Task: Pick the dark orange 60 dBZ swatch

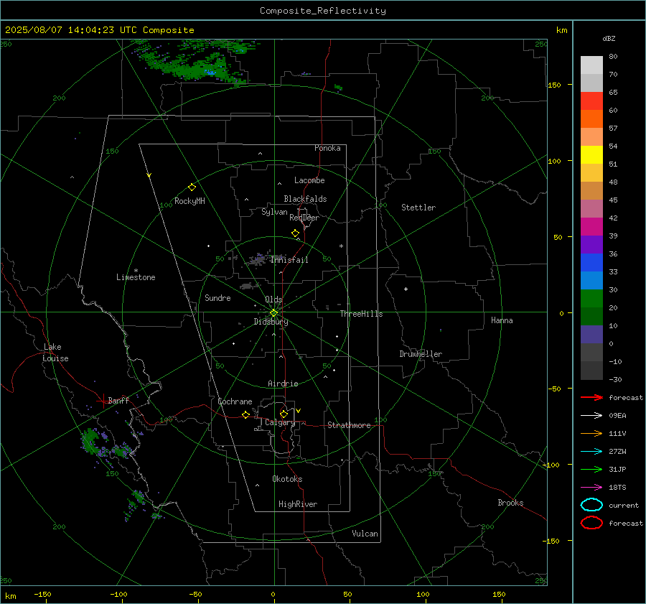Action: (x=591, y=119)
